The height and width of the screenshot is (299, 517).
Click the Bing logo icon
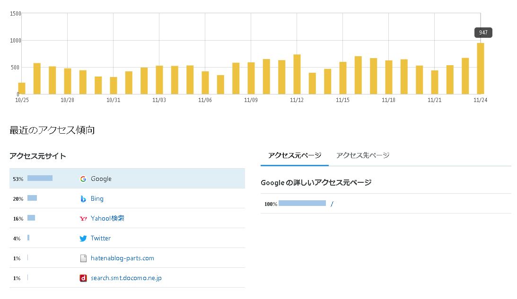(83, 198)
